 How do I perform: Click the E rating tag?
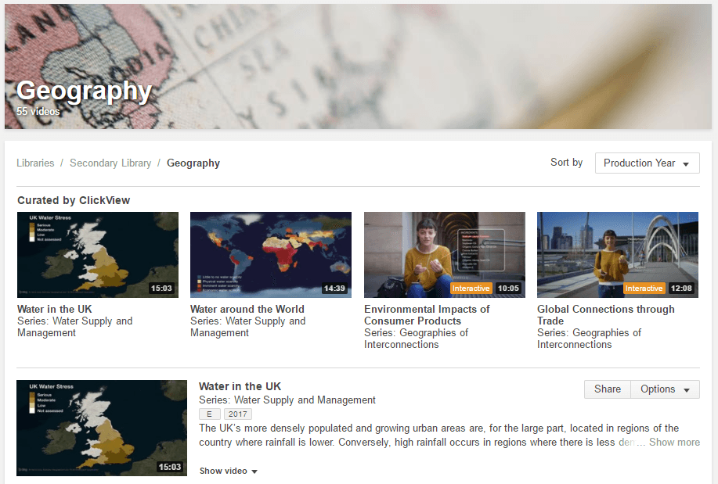click(x=209, y=414)
